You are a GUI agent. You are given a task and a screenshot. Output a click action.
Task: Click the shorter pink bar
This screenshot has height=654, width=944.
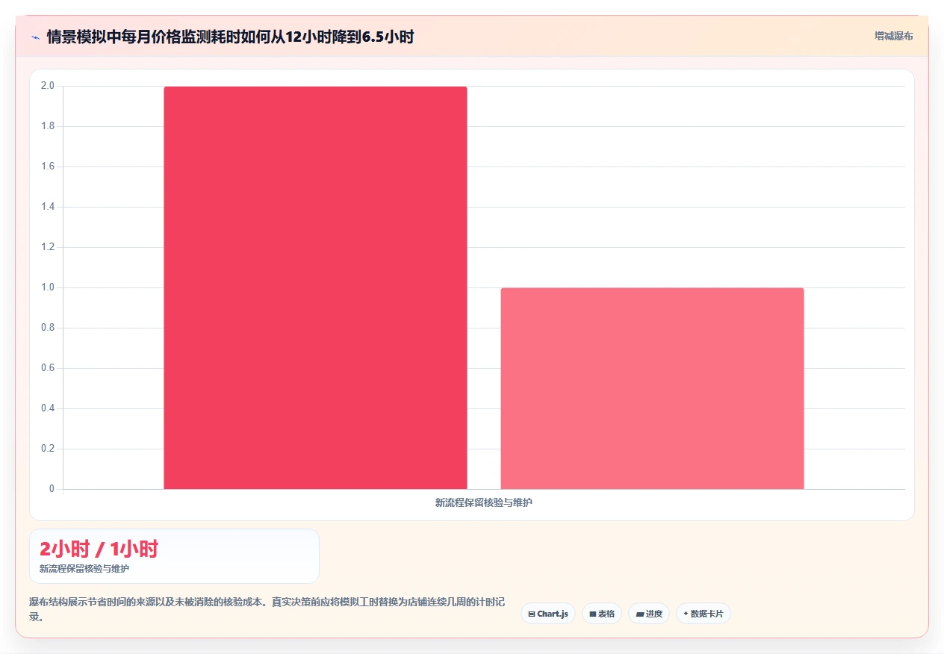tap(652, 388)
